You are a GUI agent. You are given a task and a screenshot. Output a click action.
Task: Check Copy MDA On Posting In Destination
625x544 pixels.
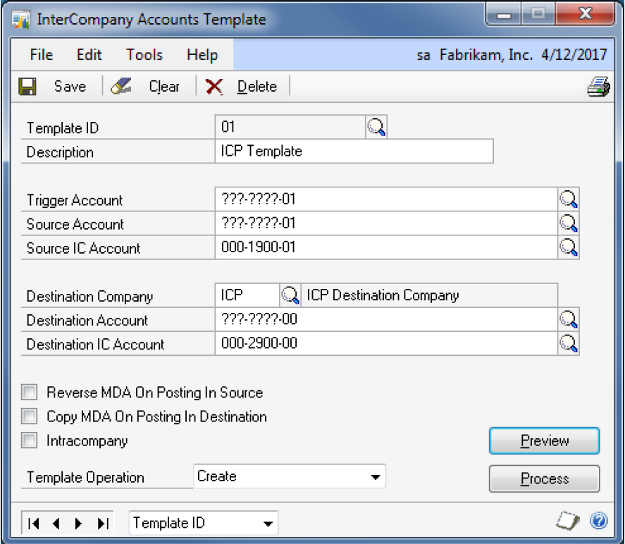pyautogui.click(x=30, y=416)
